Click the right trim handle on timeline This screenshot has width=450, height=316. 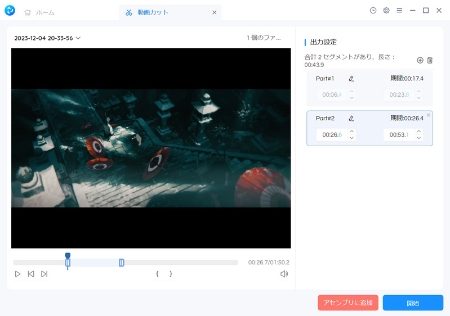click(x=122, y=263)
